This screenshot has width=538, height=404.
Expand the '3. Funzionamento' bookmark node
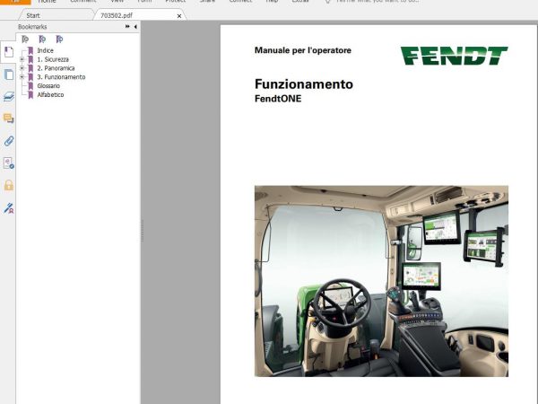coord(22,77)
